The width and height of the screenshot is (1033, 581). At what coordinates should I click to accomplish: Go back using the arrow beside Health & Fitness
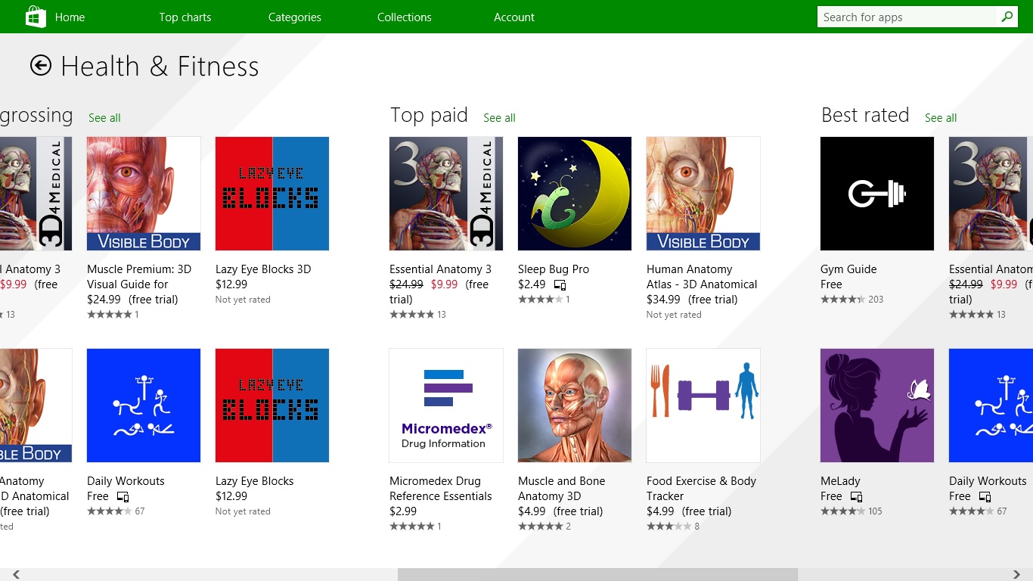(41, 66)
